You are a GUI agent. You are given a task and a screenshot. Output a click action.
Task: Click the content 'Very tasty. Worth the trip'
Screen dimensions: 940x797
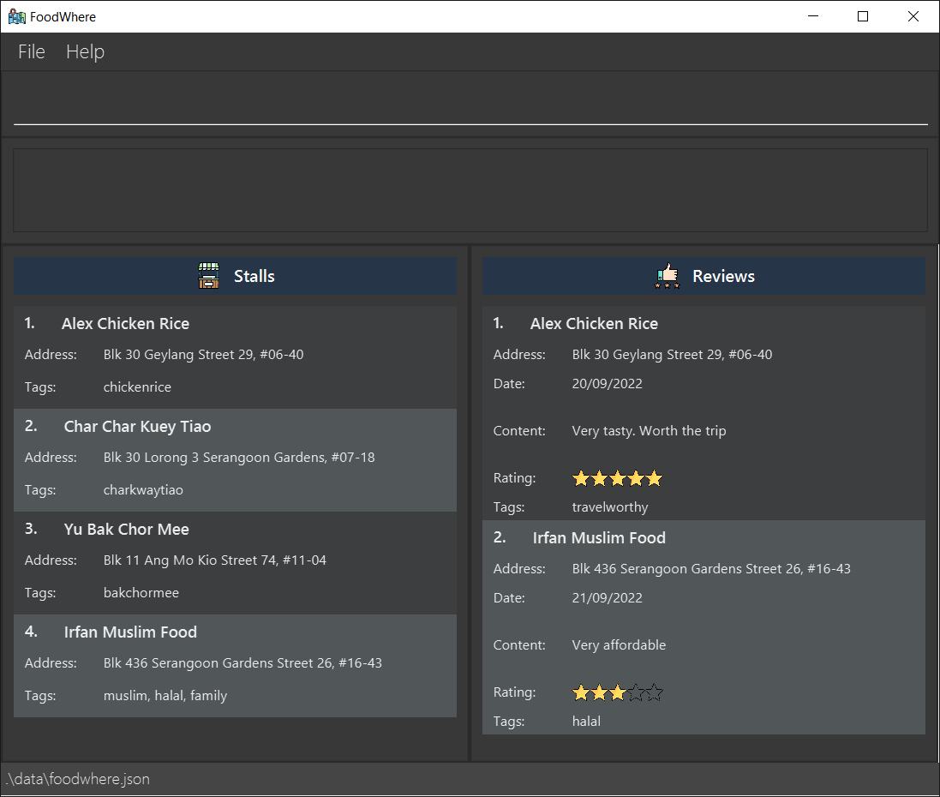(650, 431)
